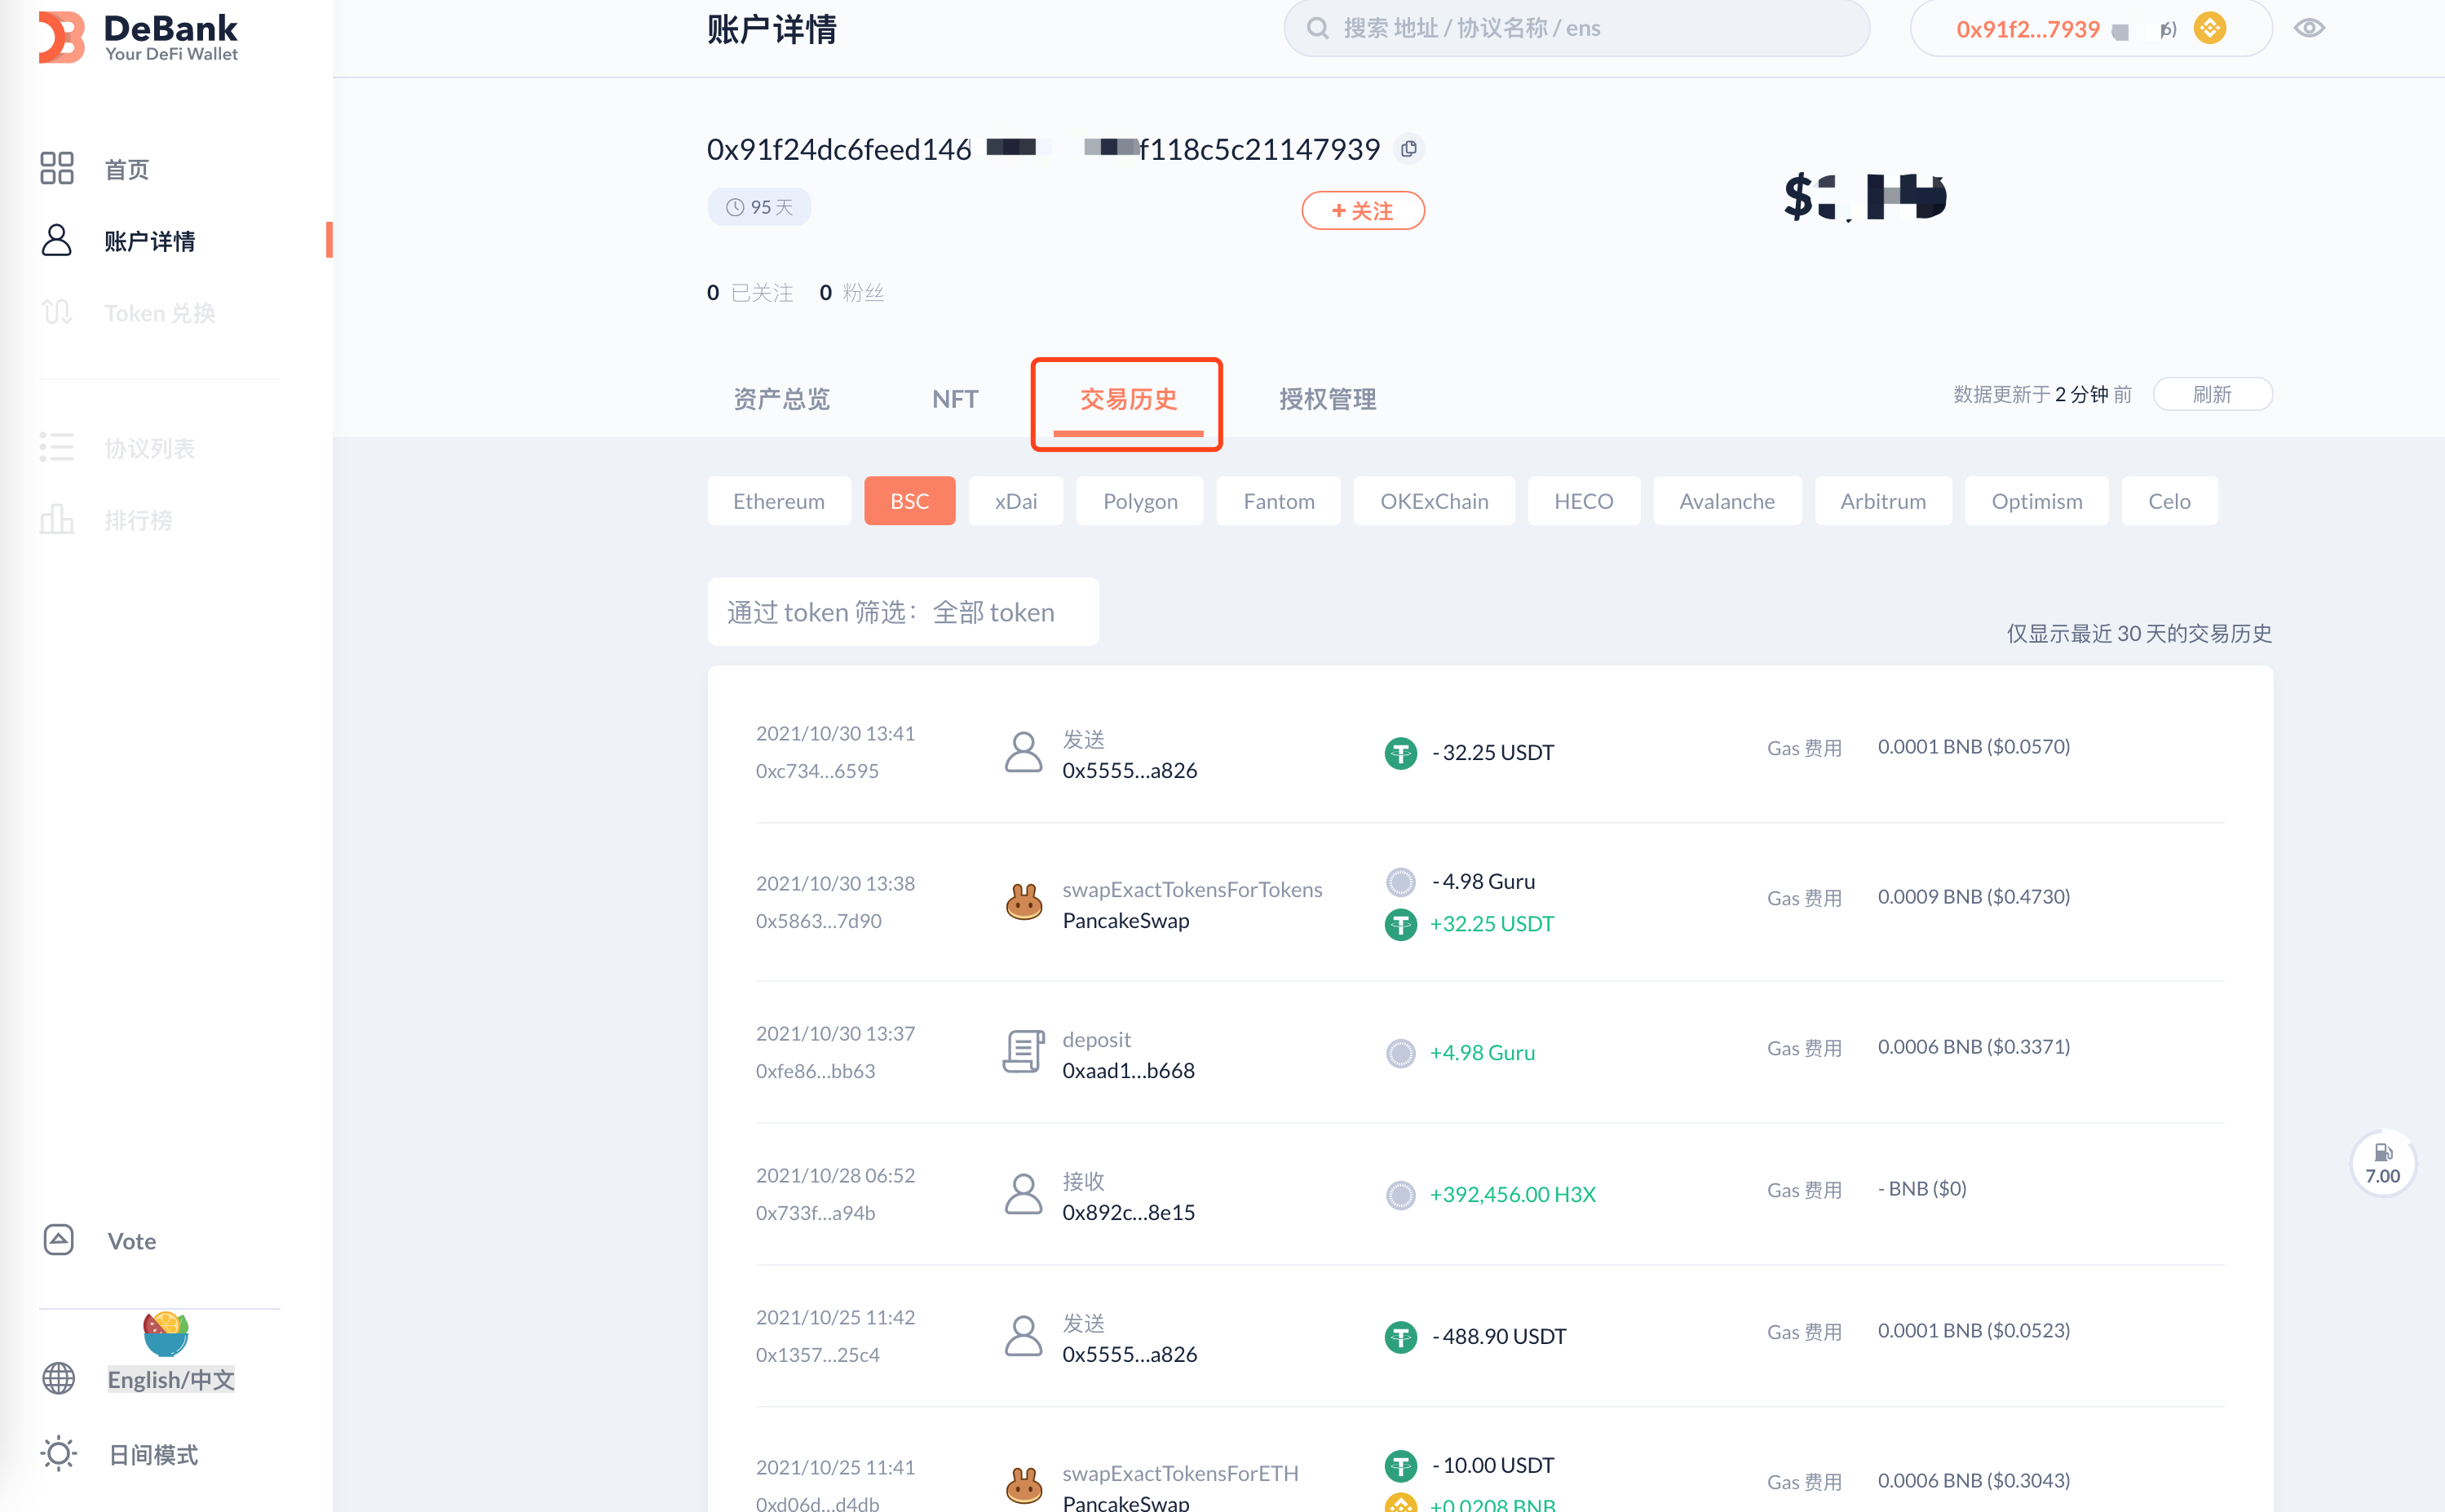Click the BNB chain badge near the wallet address
The image size is (2445, 1512).
[x=2209, y=29]
